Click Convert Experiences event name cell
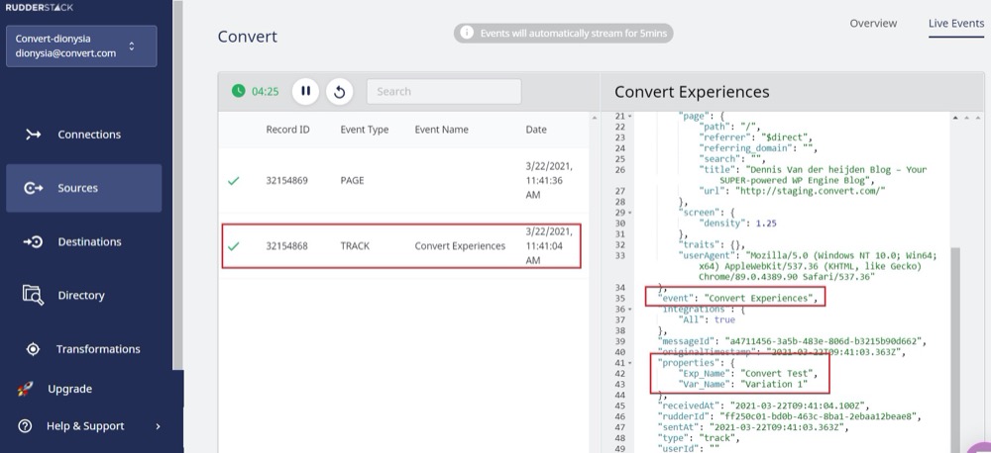The image size is (991, 453). [460, 246]
